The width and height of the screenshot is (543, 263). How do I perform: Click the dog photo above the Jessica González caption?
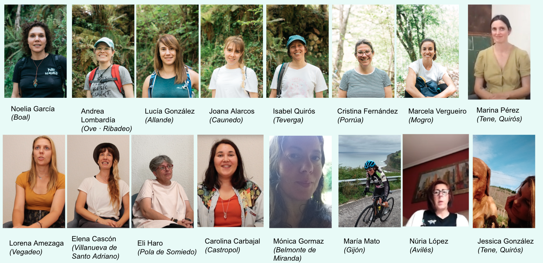(x=504, y=181)
